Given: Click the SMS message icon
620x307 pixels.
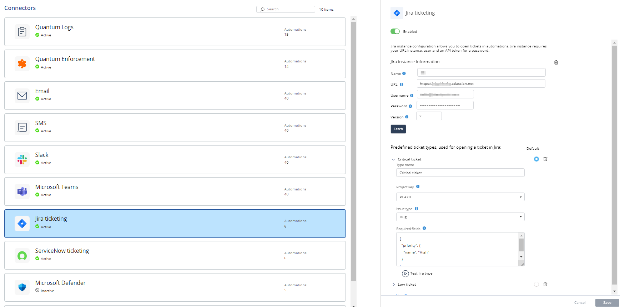Looking at the screenshot, I should tap(22, 128).
